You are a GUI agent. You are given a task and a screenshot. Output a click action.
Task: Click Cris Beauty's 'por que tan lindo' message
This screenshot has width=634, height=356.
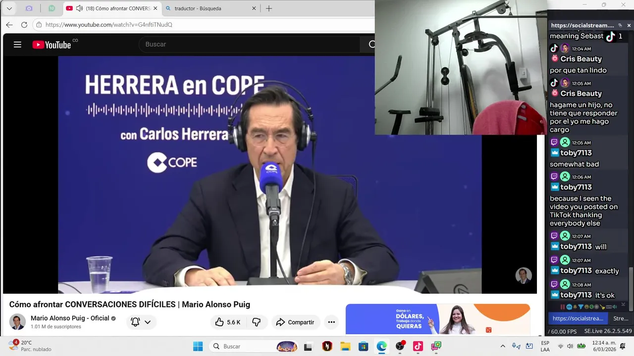pyautogui.click(x=578, y=70)
